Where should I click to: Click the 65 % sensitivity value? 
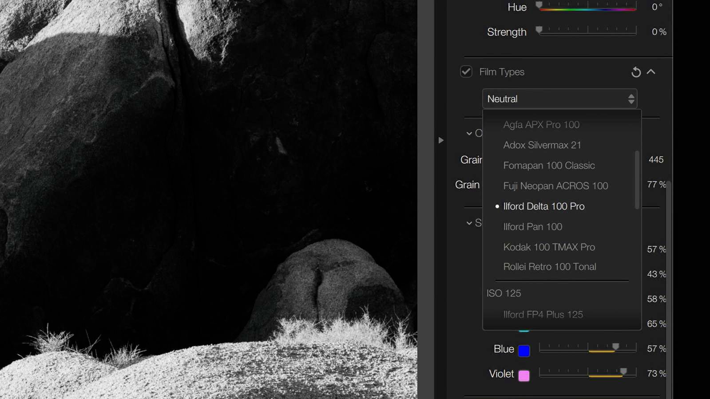click(x=657, y=324)
